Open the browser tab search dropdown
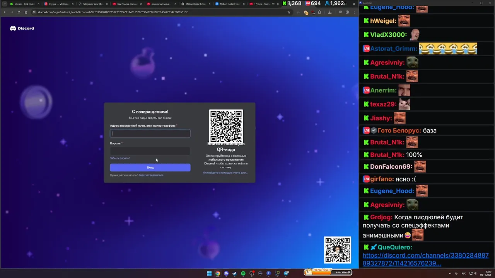This screenshot has width=495, height=278. point(4,4)
